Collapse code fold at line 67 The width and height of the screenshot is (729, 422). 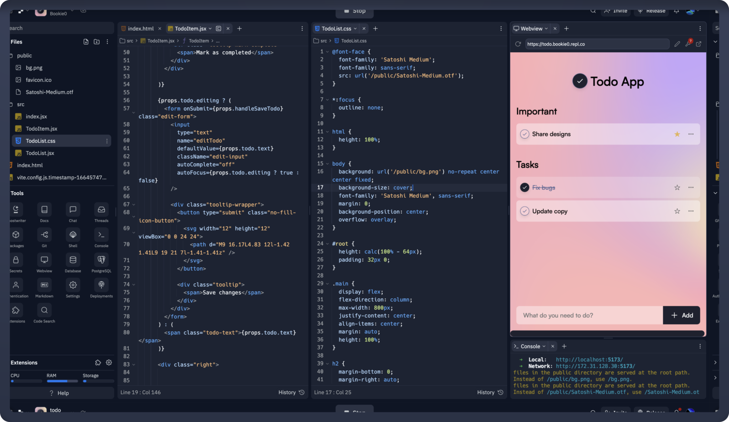coord(134,205)
